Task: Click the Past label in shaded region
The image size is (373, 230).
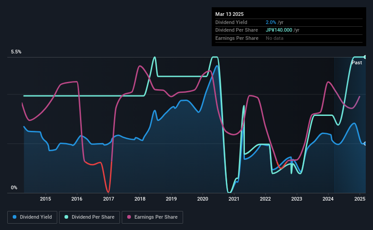Action: pyautogui.click(x=357, y=62)
